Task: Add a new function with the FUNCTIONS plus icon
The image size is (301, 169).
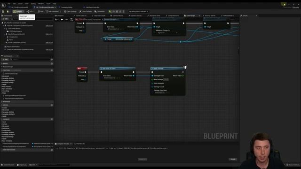Action: pos(52,70)
